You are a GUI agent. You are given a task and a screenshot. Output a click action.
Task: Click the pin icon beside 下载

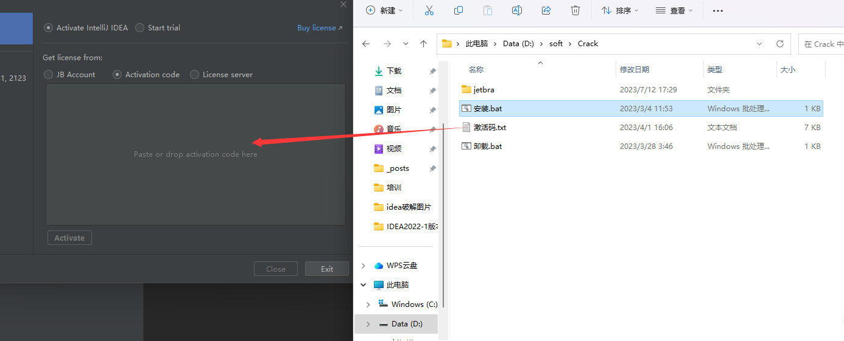(x=432, y=71)
